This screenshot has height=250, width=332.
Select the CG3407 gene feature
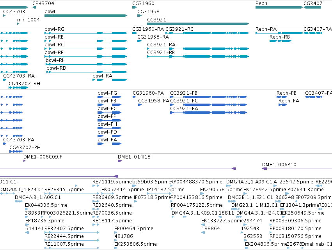312,7
